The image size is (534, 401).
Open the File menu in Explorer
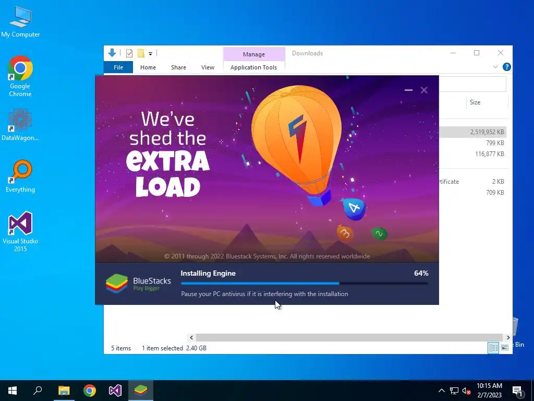coord(118,67)
